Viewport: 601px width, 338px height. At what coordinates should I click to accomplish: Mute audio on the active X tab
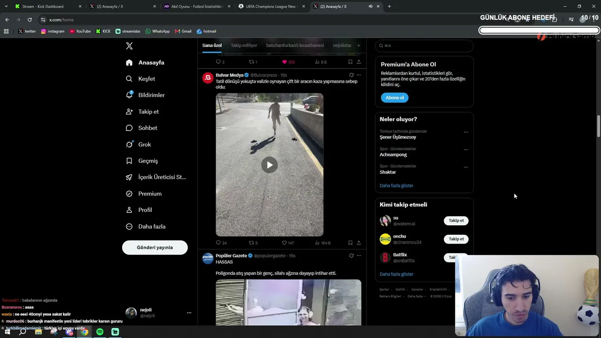[370, 7]
